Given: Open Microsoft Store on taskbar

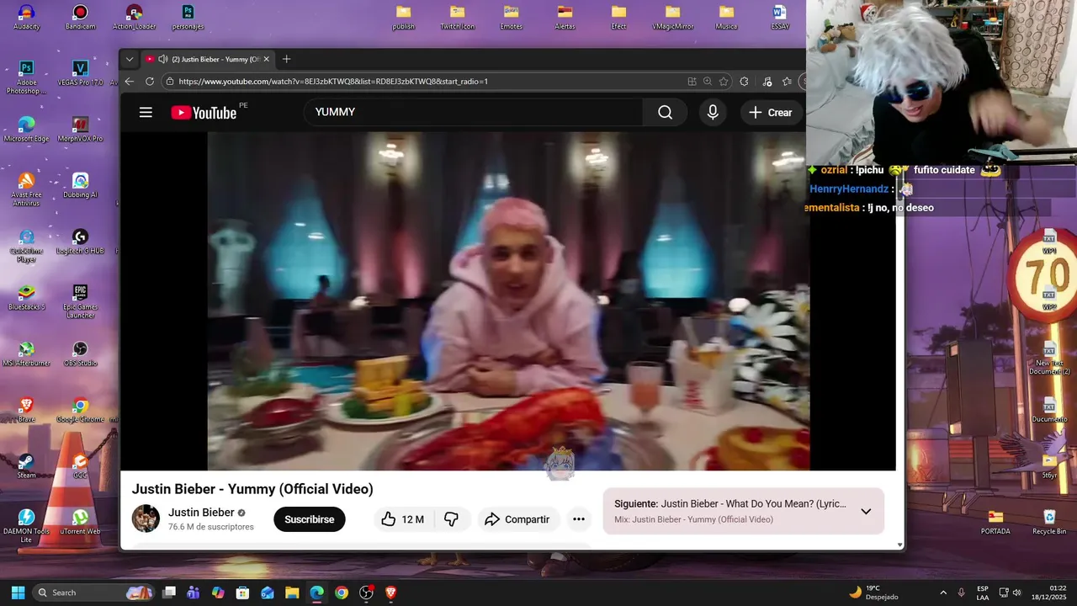Looking at the screenshot, I should click(x=242, y=593).
